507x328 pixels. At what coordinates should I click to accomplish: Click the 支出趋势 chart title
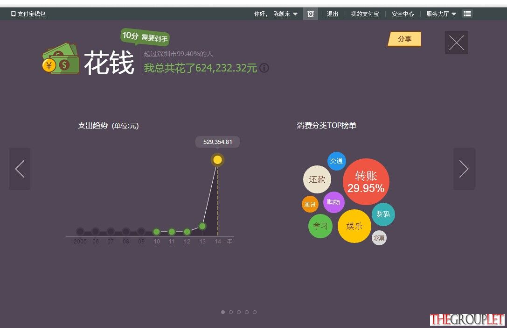pos(108,126)
